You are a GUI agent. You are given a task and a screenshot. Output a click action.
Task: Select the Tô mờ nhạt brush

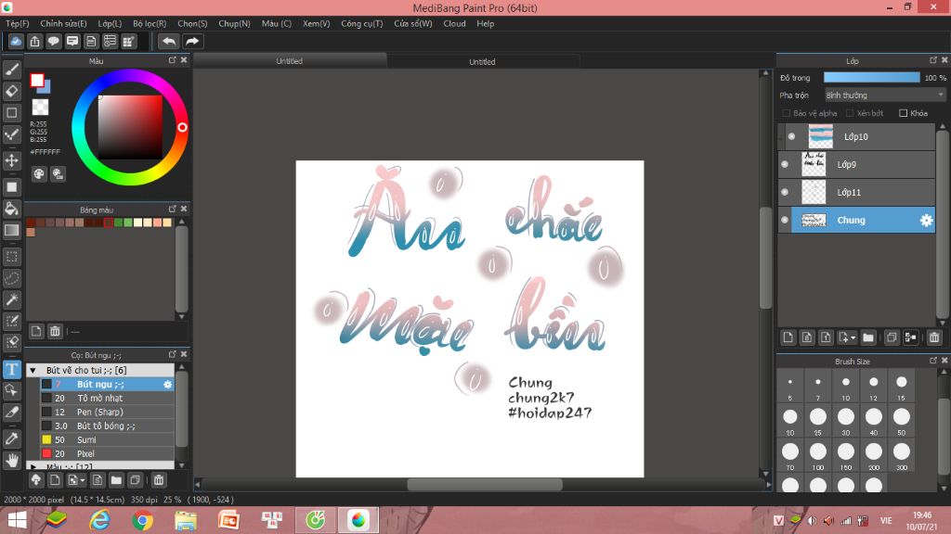[107, 398]
